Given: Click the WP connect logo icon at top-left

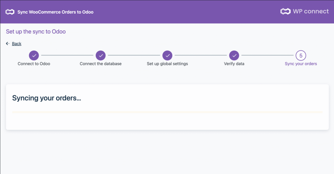Looking at the screenshot, I should pyautogui.click(x=10, y=12).
